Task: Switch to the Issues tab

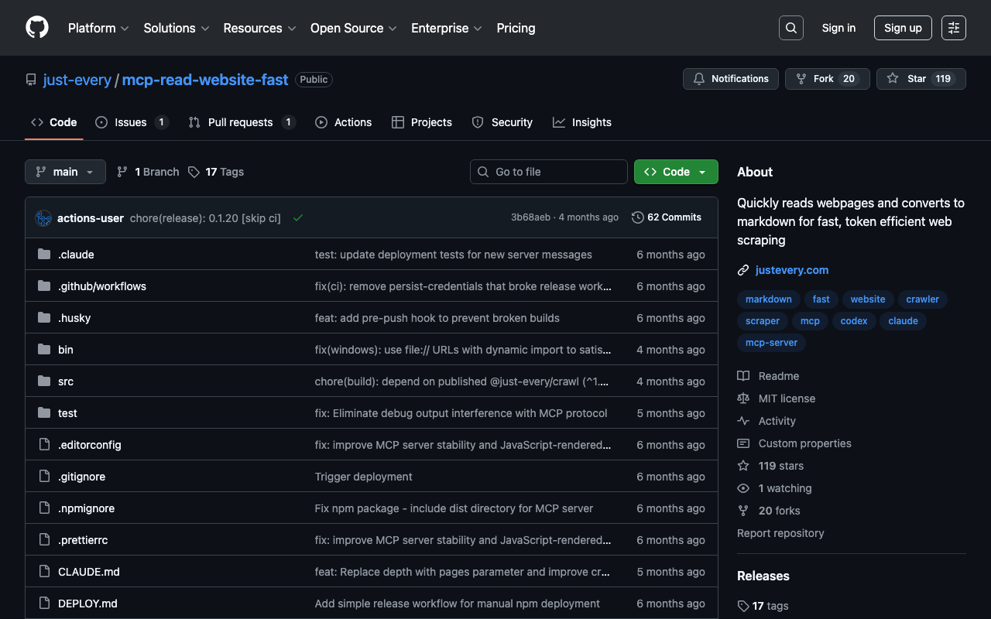Action: 131,122
